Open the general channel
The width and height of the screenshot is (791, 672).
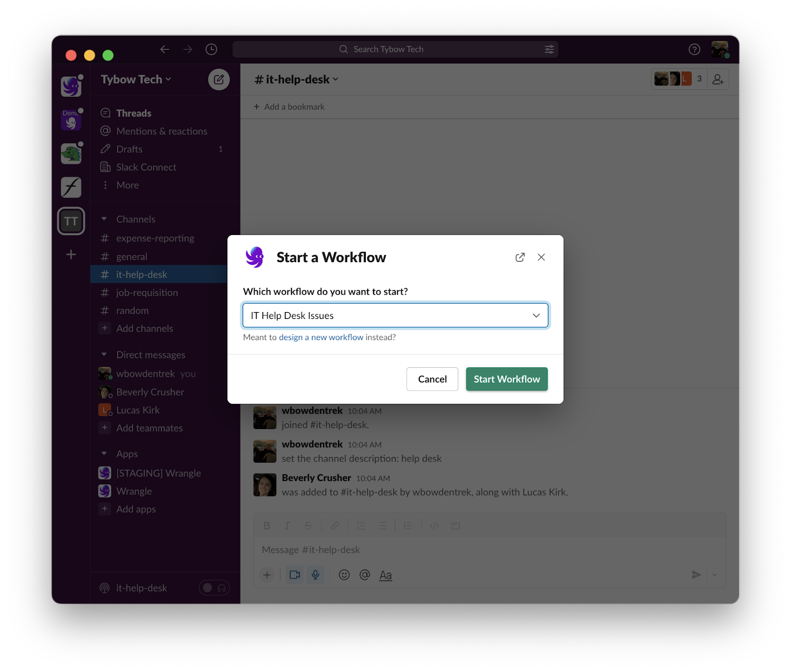pos(132,257)
